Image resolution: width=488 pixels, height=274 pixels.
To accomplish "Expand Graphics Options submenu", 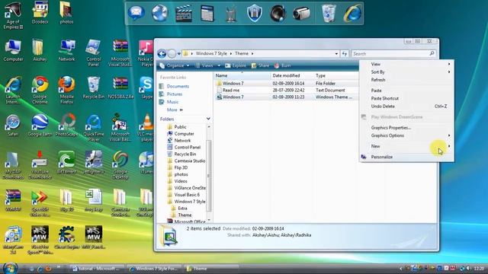I will 406,135.
